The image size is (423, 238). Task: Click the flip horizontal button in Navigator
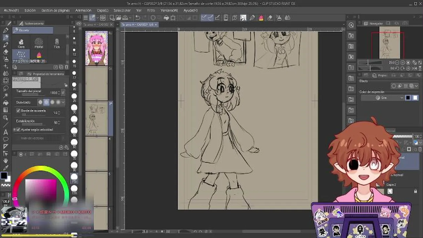[414, 68]
